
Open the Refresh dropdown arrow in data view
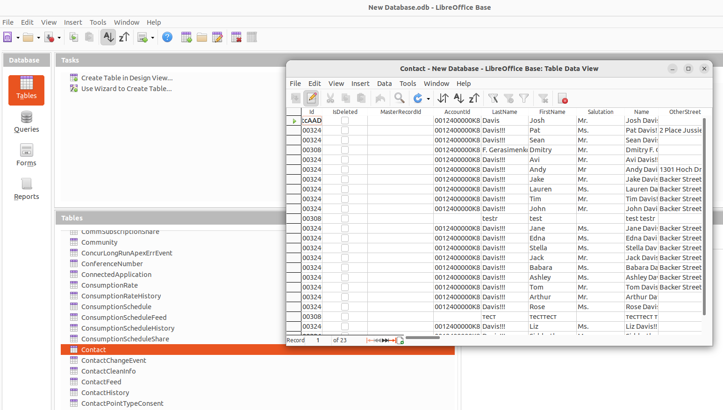coord(428,99)
